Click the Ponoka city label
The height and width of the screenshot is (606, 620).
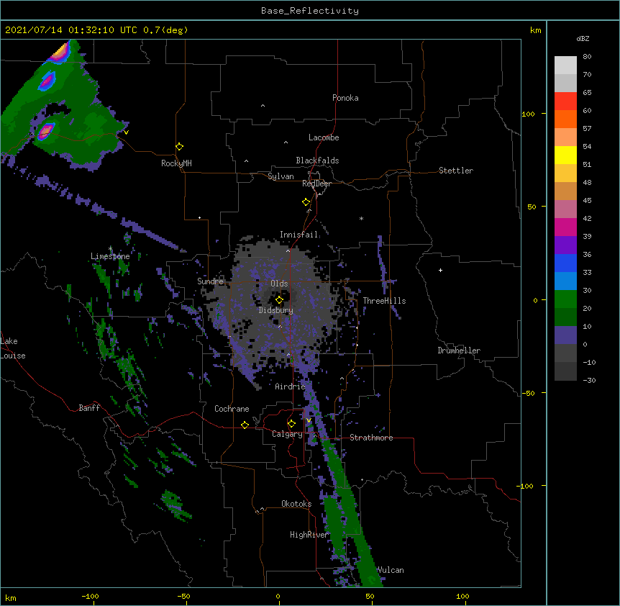pos(345,98)
